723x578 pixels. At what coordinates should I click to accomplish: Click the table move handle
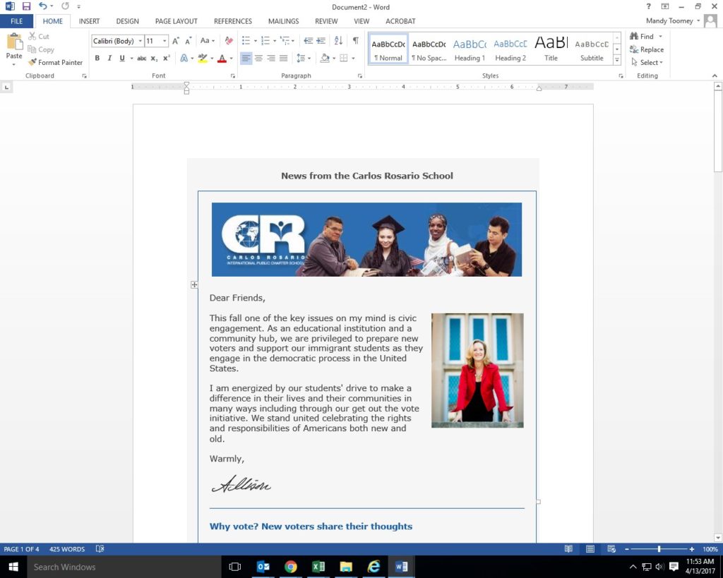coord(194,285)
